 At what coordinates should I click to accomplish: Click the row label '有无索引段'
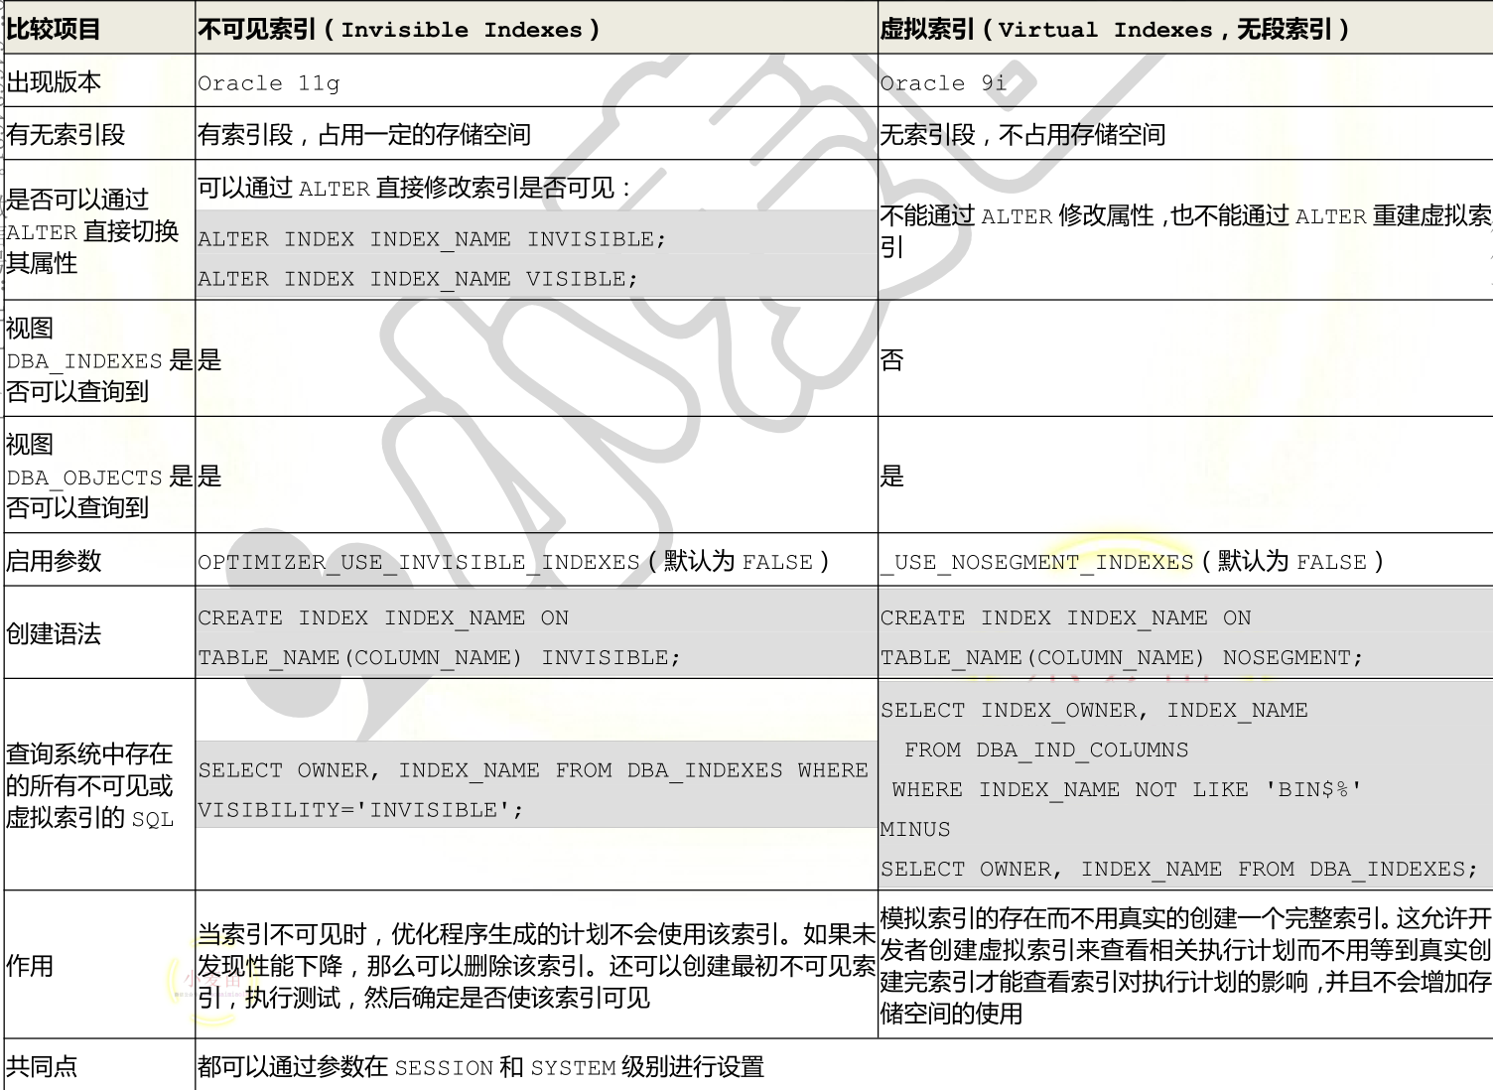[66, 134]
